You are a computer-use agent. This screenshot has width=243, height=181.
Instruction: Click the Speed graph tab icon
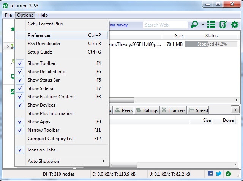coord(191,110)
